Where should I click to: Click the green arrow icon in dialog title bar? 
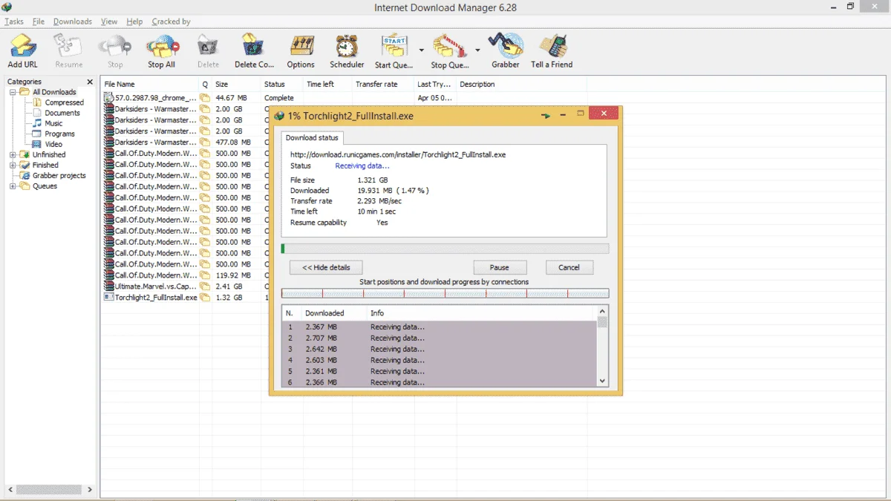(x=546, y=115)
